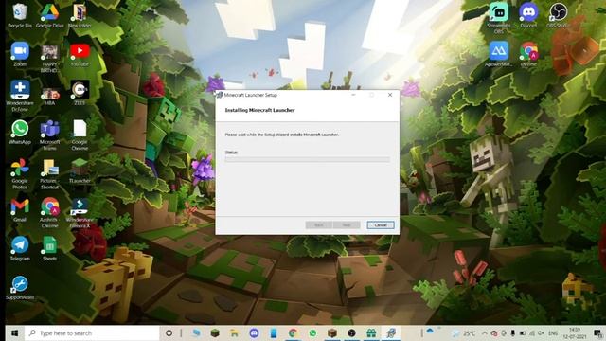The width and height of the screenshot is (606, 341).
Task: Launch TLauncher from the desktop
Action: (80, 170)
